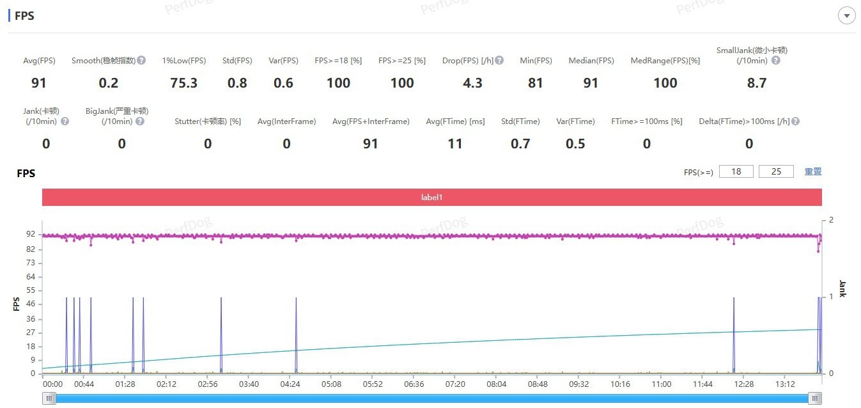Click help icon next to Drop(FPS) [/h]
This screenshot has width=861, height=408.
(x=499, y=60)
